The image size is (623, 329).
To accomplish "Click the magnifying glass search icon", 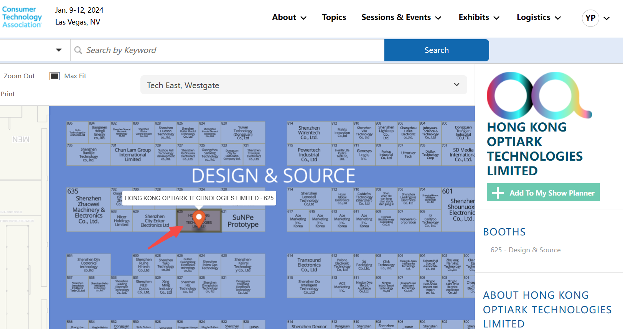I will tap(78, 50).
